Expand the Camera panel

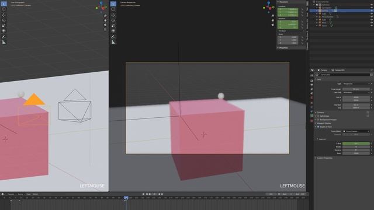pyautogui.click(x=320, y=113)
